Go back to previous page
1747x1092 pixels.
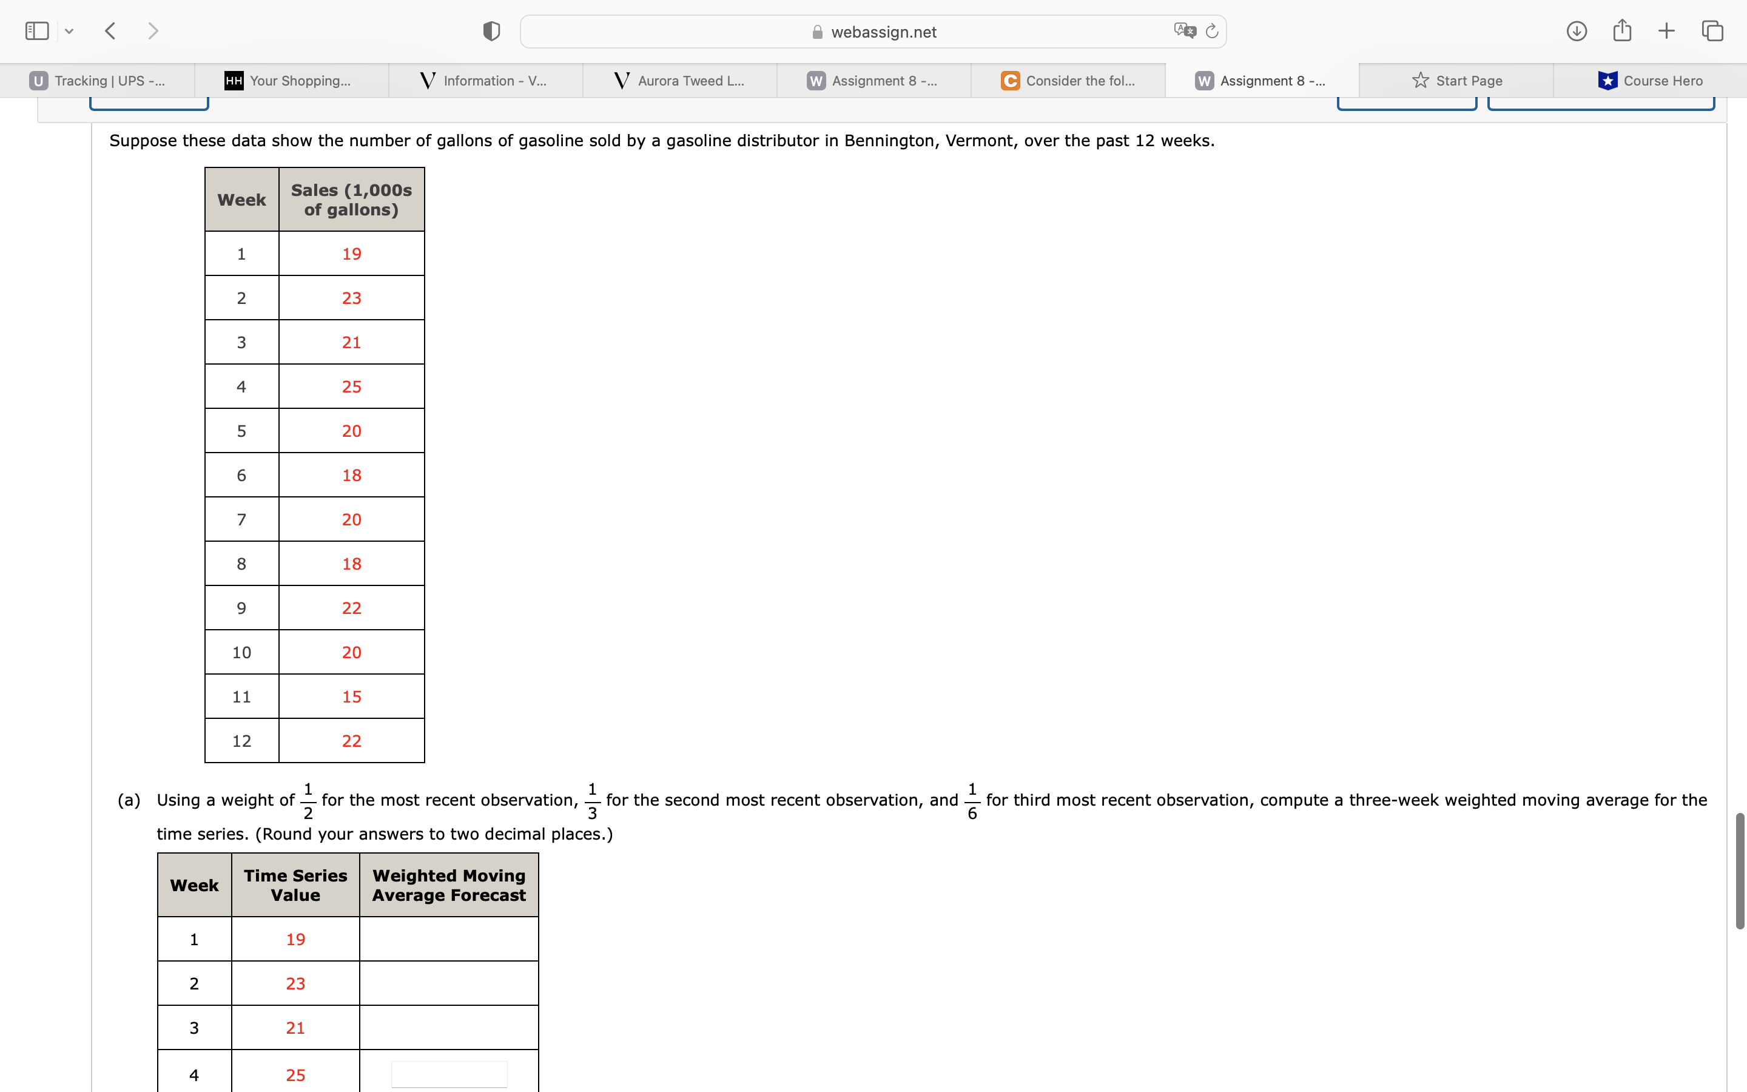[110, 31]
